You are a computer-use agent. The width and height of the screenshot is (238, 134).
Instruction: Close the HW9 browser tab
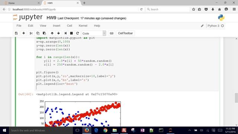point(78,3)
